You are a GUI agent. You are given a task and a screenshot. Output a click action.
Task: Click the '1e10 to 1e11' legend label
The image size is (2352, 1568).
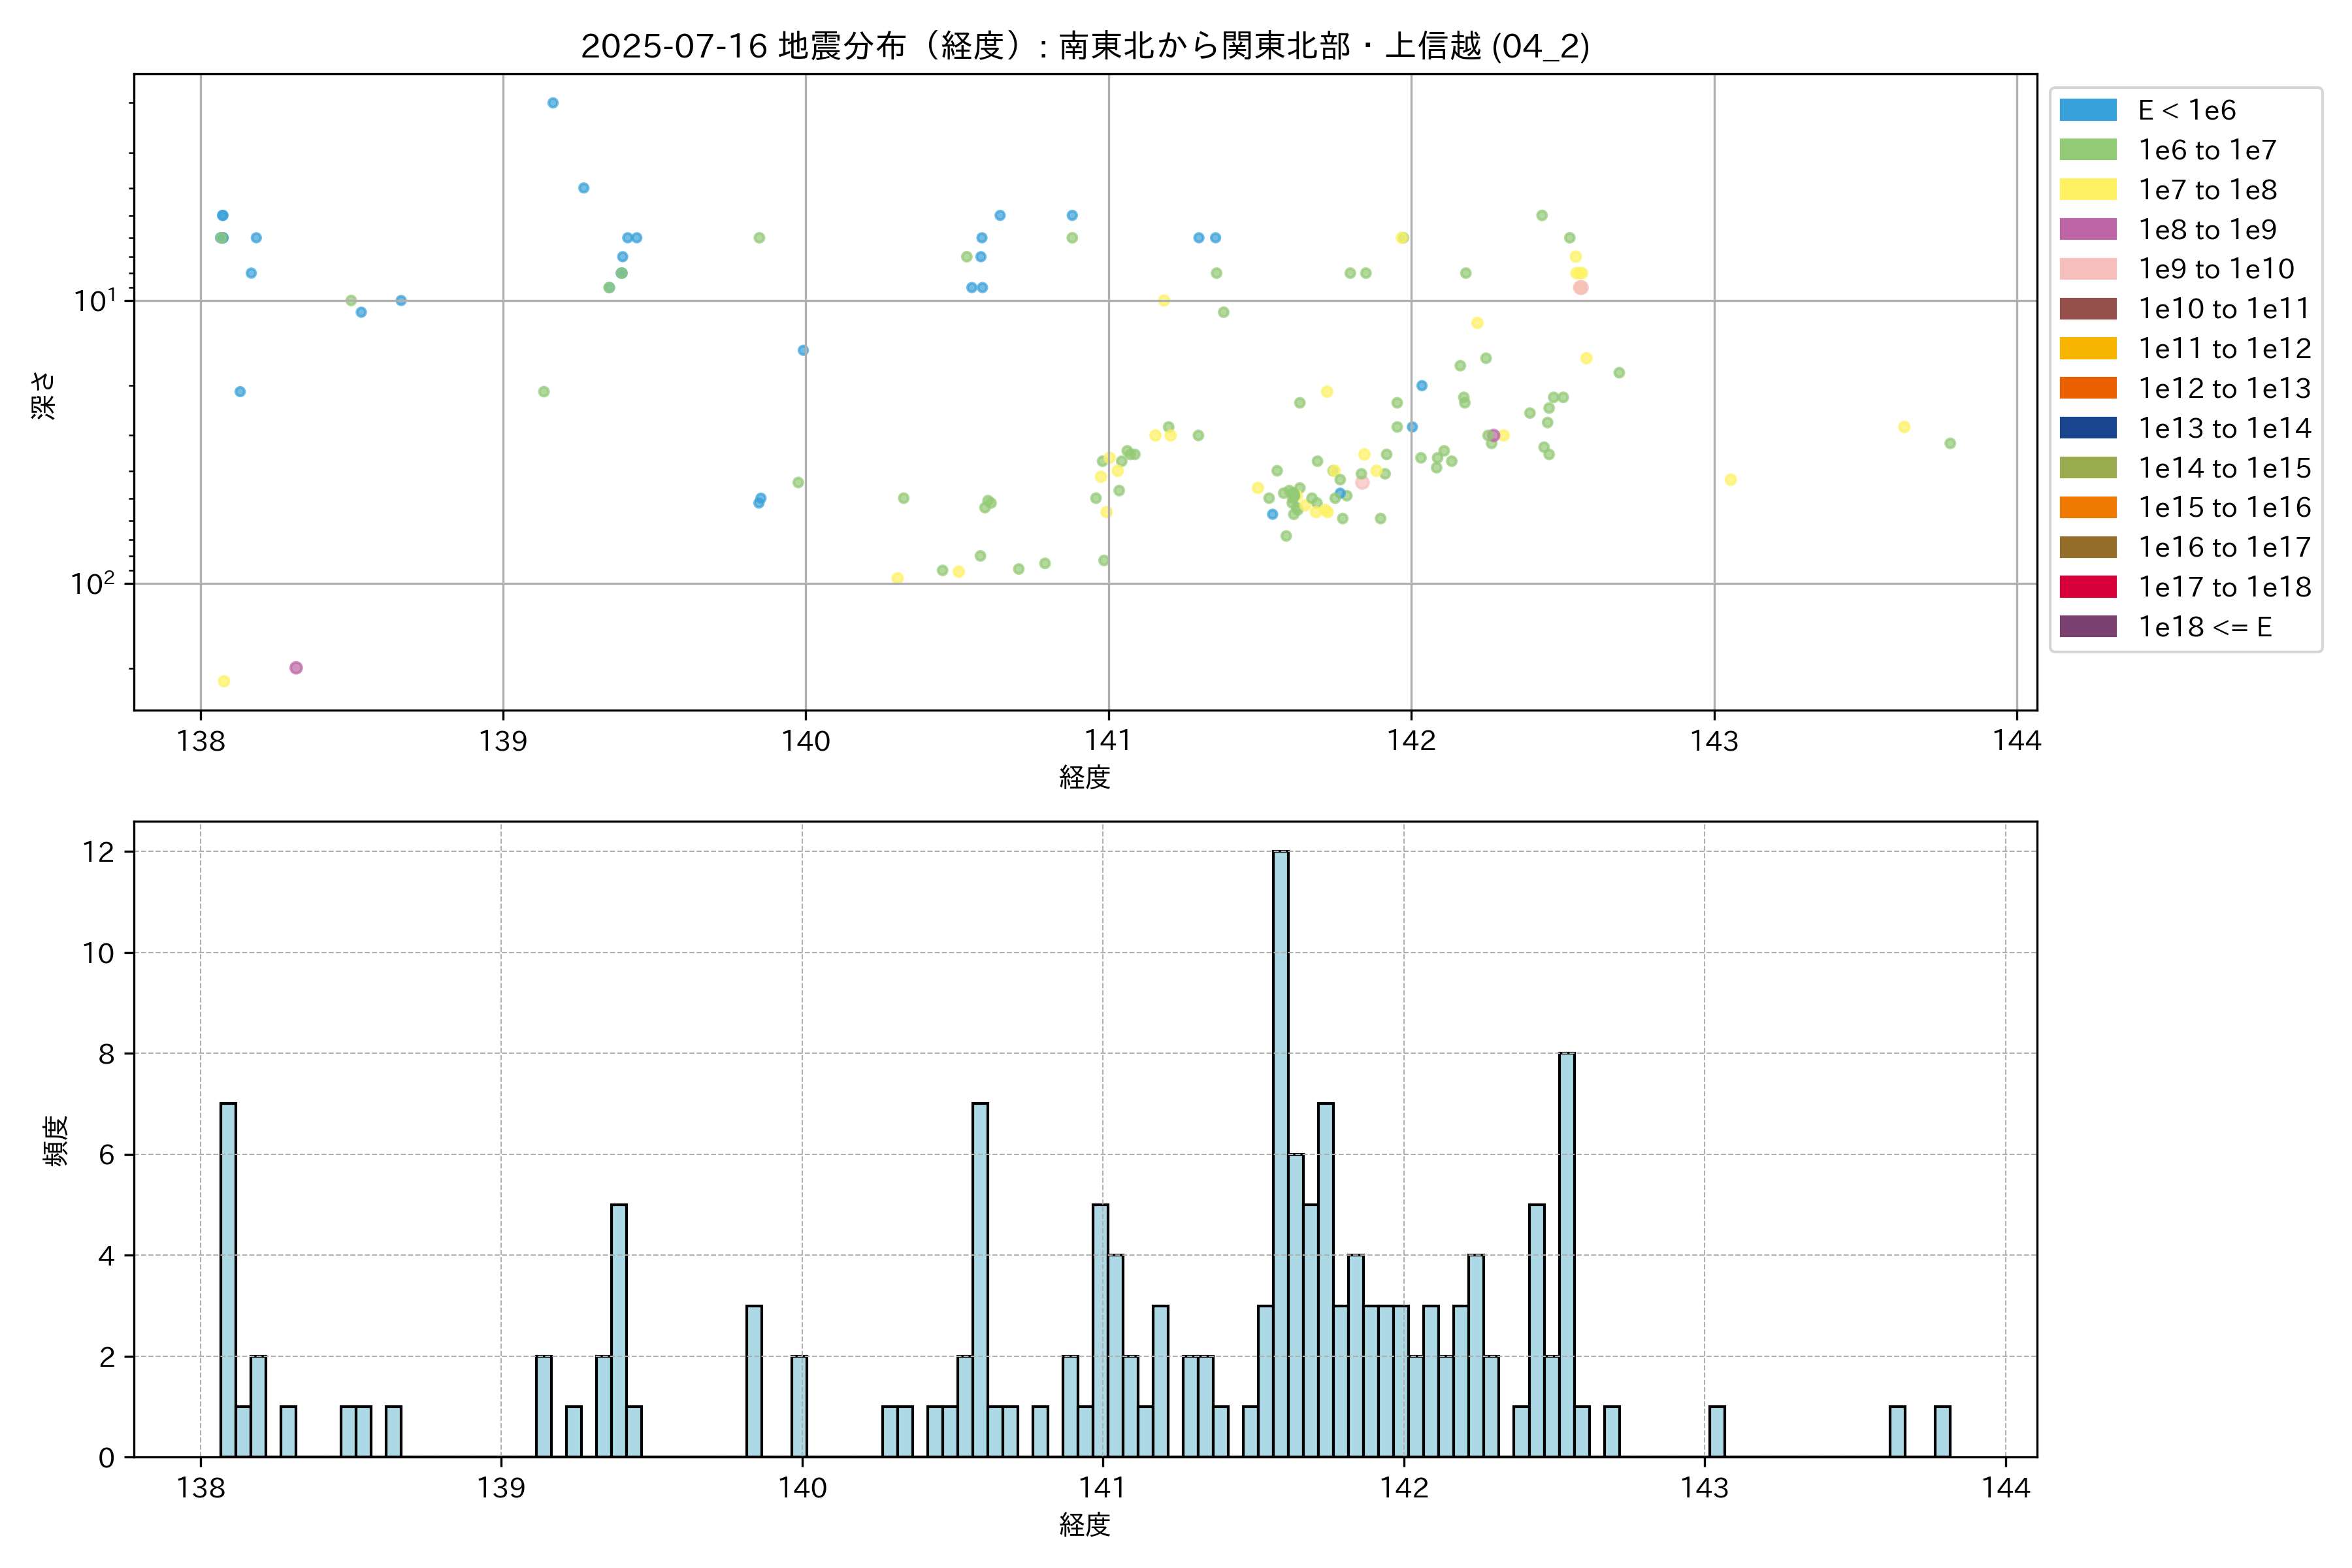pyautogui.click(x=2224, y=309)
